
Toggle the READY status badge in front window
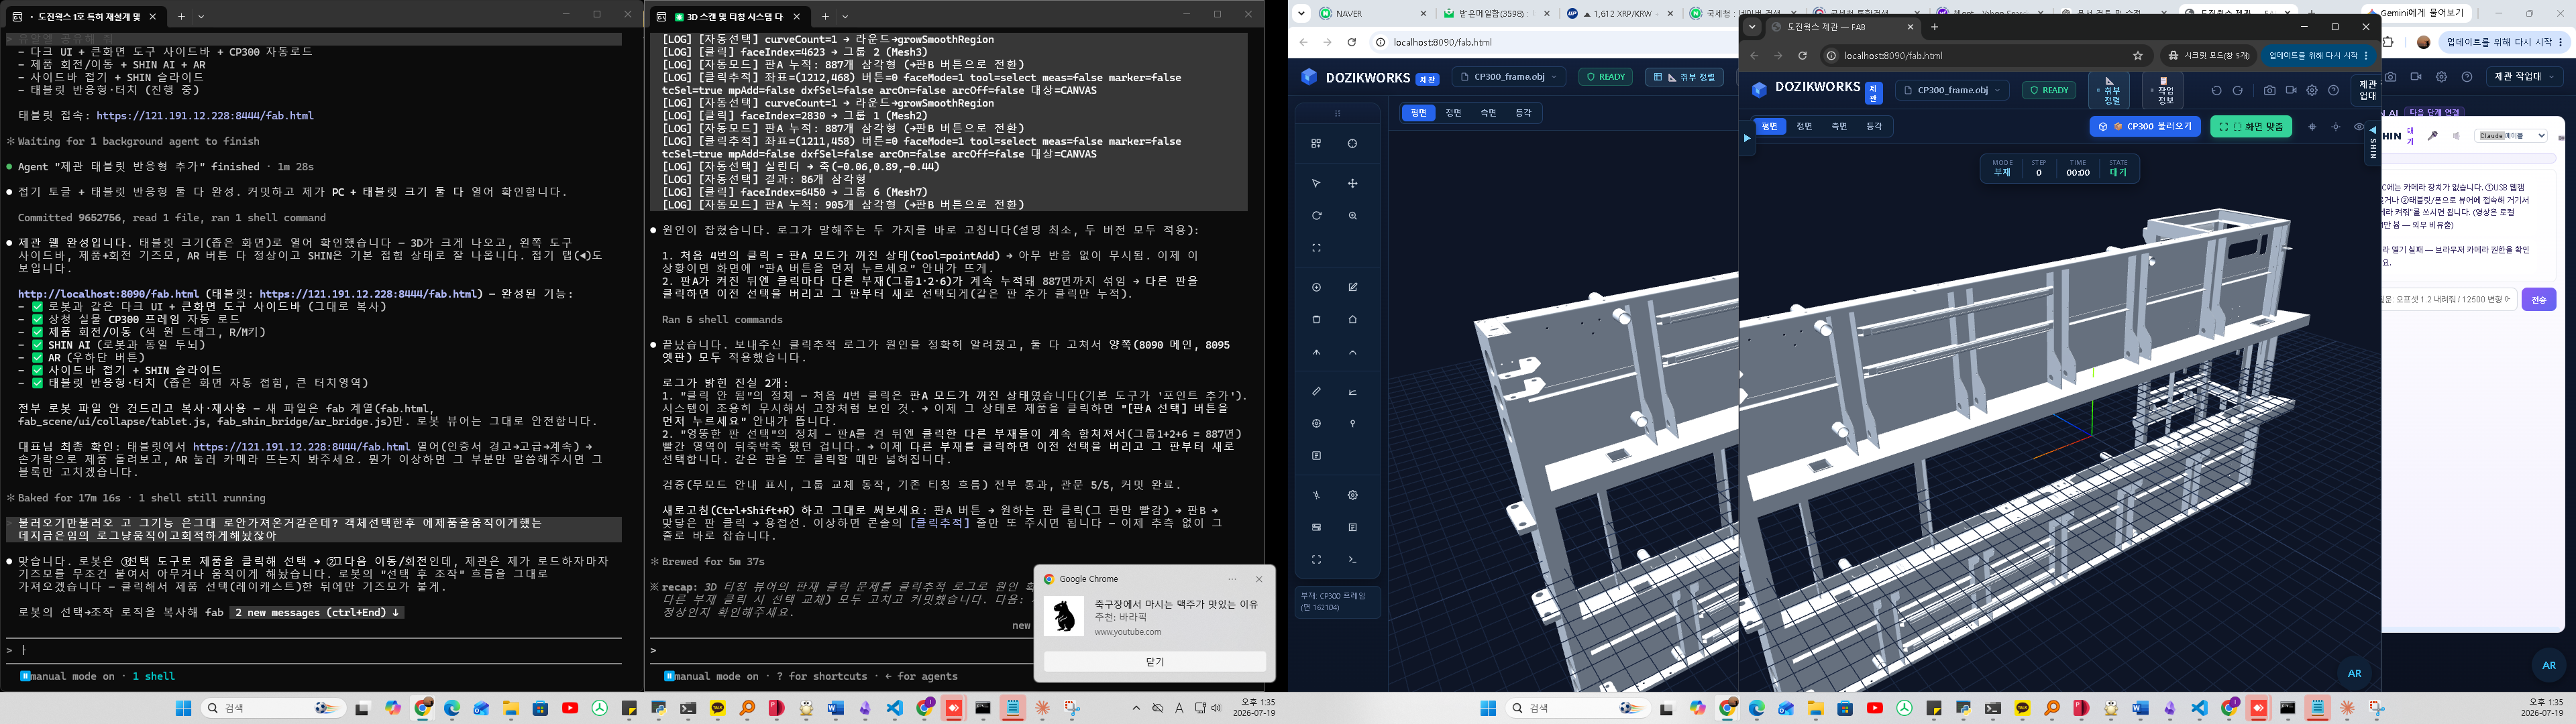coord(2049,90)
